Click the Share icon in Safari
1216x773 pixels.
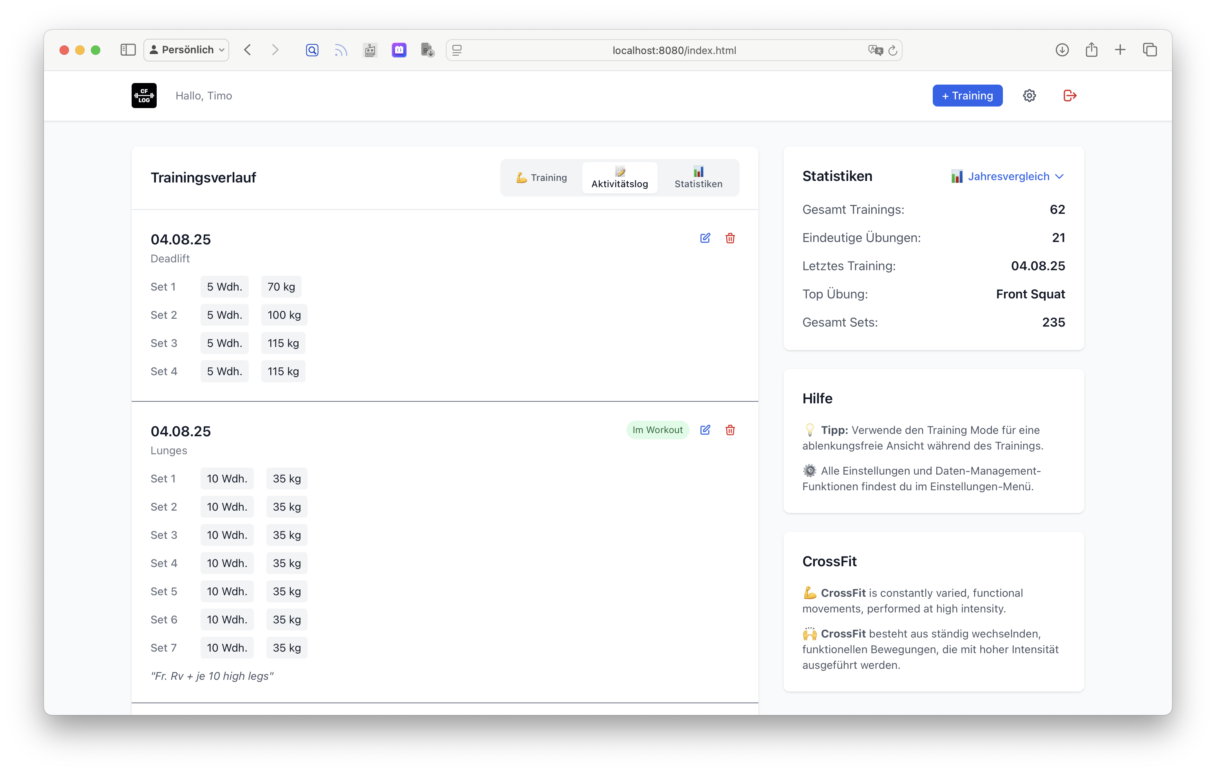coord(1091,50)
